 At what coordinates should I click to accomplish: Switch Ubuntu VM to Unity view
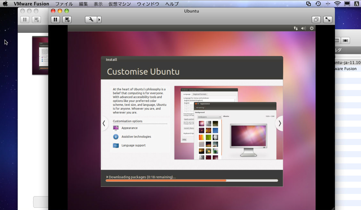pos(316,20)
